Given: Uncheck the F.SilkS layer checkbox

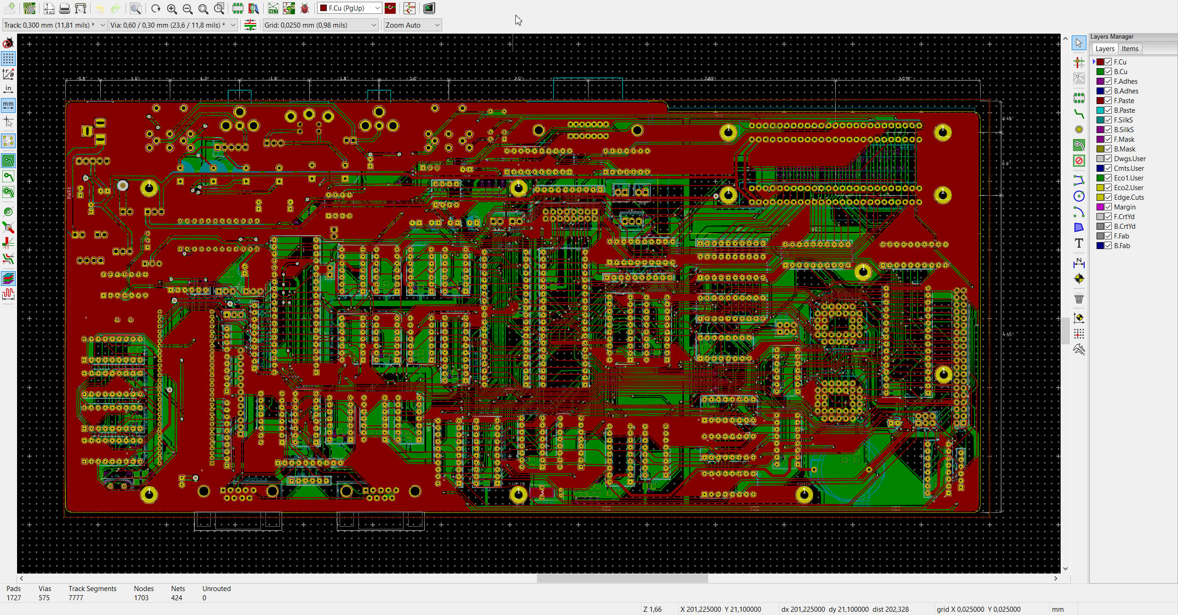Looking at the screenshot, I should 1108,120.
